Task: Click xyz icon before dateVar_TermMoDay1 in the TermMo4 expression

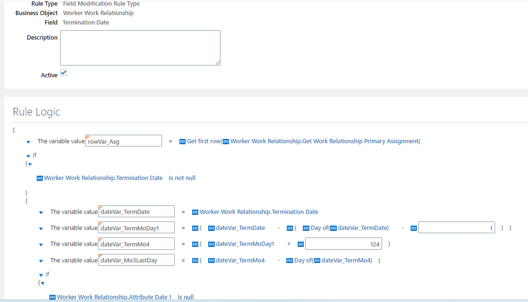Action: click(x=211, y=244)
